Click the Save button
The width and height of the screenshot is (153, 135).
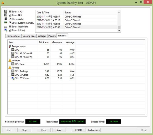click(59, 130)
